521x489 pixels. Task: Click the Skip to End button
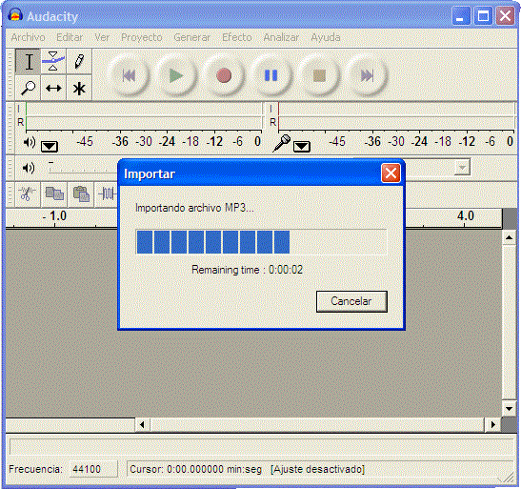pyautogui.click(x=367, y=75)
